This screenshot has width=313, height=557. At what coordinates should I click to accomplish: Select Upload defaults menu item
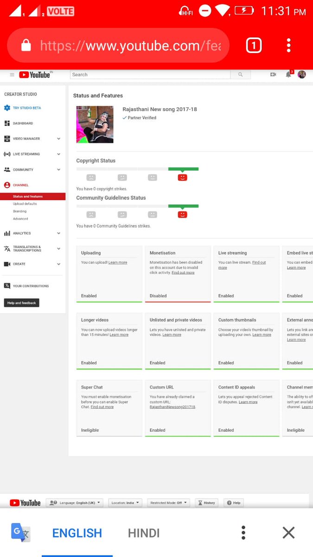pos(25,204)
